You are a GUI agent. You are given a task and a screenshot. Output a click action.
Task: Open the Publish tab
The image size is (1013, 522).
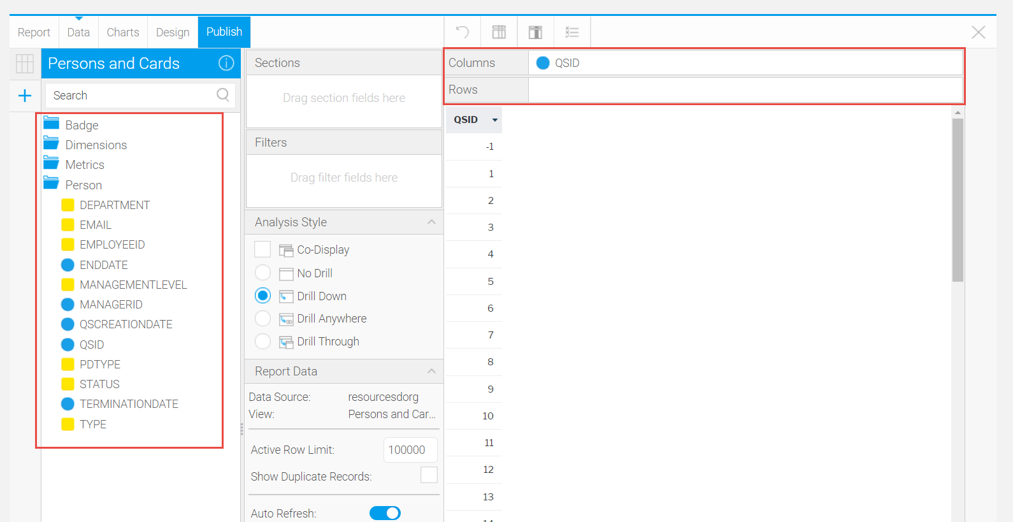(224, 32)
